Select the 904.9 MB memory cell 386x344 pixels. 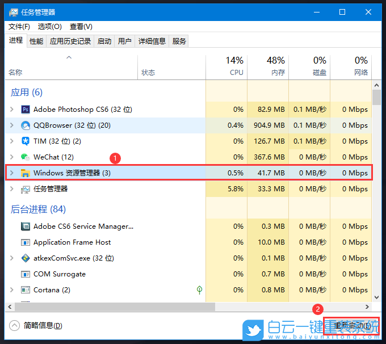(268, 125)
